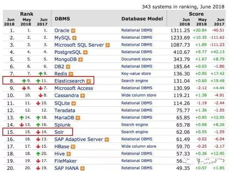Click Elasticsearch score 131.04
229x171 pixels.
(x=182, y=81)
